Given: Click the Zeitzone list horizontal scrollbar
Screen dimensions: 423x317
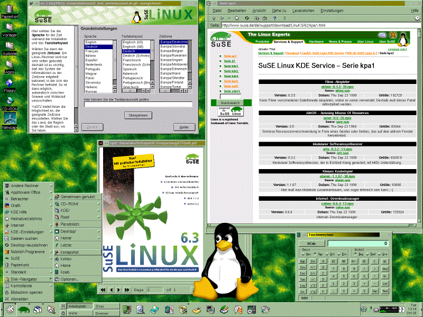Looking at the screenshot, I should 174,91.
